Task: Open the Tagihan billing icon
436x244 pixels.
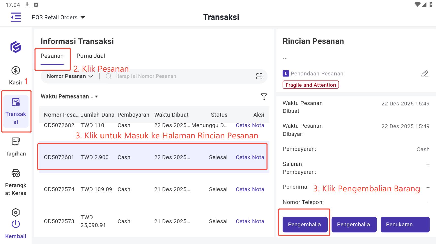Action: coord(16,142)
